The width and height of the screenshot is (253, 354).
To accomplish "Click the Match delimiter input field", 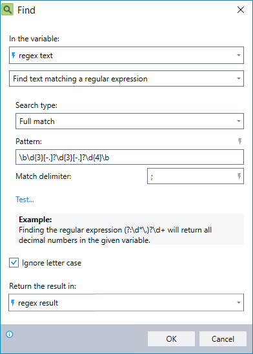I will (x=196, y=176).
